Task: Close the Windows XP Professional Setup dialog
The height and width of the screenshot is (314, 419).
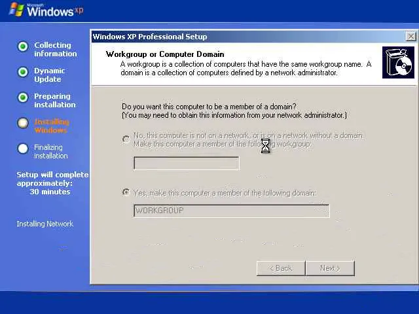Action: pyautogui.click(x=410, y=37)
